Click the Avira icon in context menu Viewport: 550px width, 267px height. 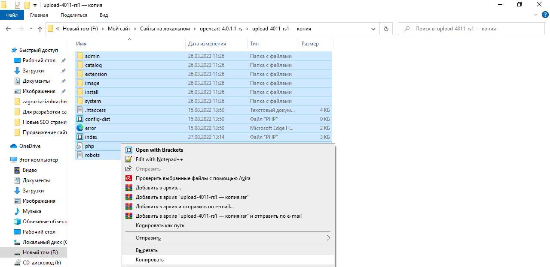128,178
